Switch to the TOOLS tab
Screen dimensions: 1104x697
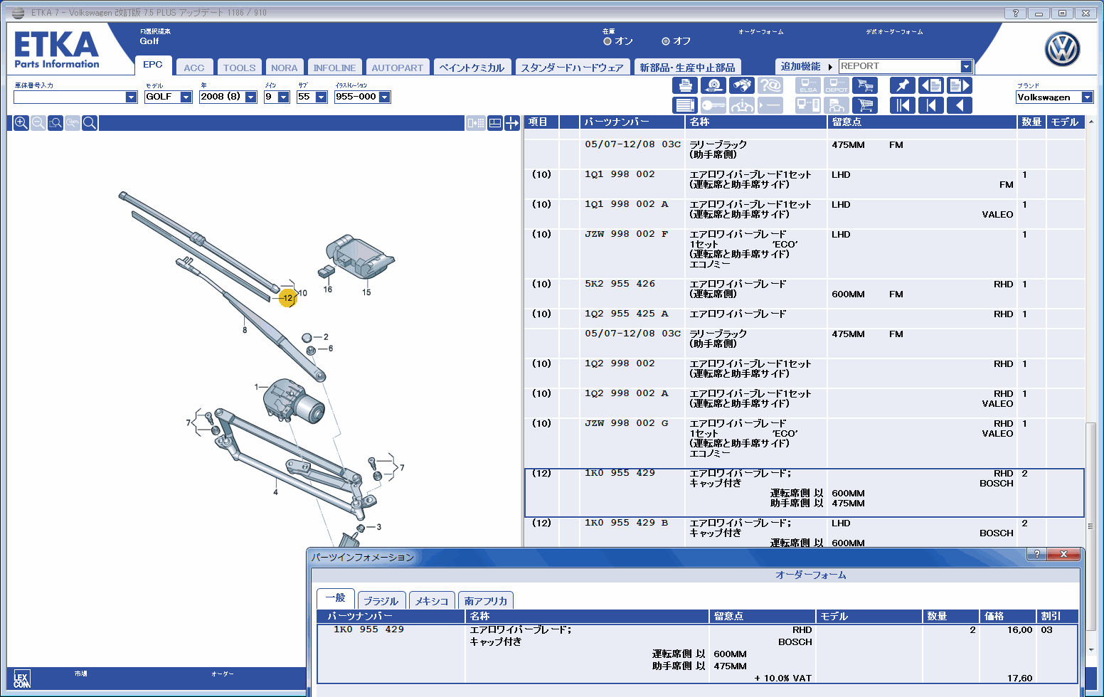point(239,68)
